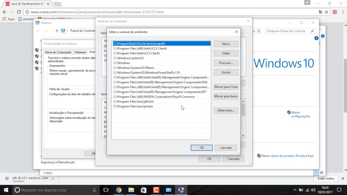Click the Procurar... button

pos(226,63)
